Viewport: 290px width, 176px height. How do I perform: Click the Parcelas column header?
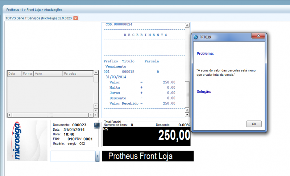click(78, 74)
